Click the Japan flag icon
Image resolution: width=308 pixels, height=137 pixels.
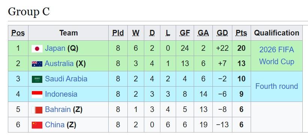37,49
